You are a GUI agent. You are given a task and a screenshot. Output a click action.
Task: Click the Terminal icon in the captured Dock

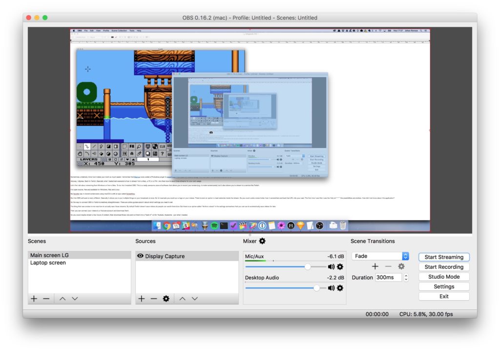224,226
